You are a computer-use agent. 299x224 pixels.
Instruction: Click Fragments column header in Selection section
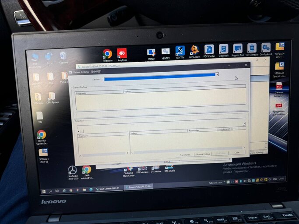103,135
